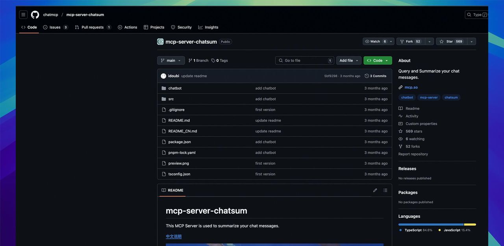
Task: Select the README tab in file viewer
Action: (x=172, y=190)
